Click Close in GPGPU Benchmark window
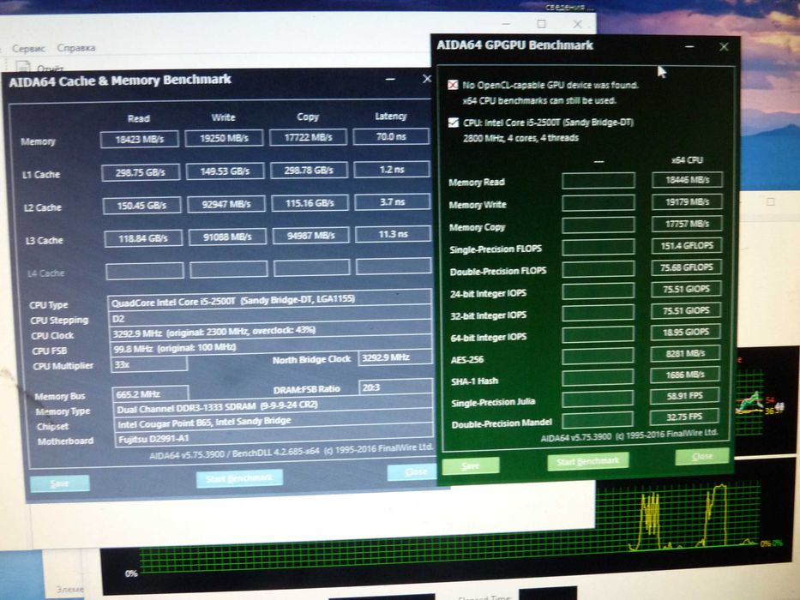 pyautogui.click(x=702, y=456)
